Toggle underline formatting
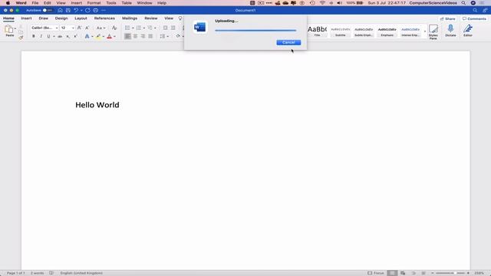 (x=48, y=36)
